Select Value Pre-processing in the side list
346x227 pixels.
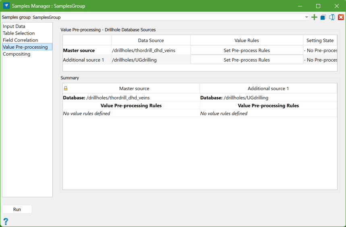[25, 47]
